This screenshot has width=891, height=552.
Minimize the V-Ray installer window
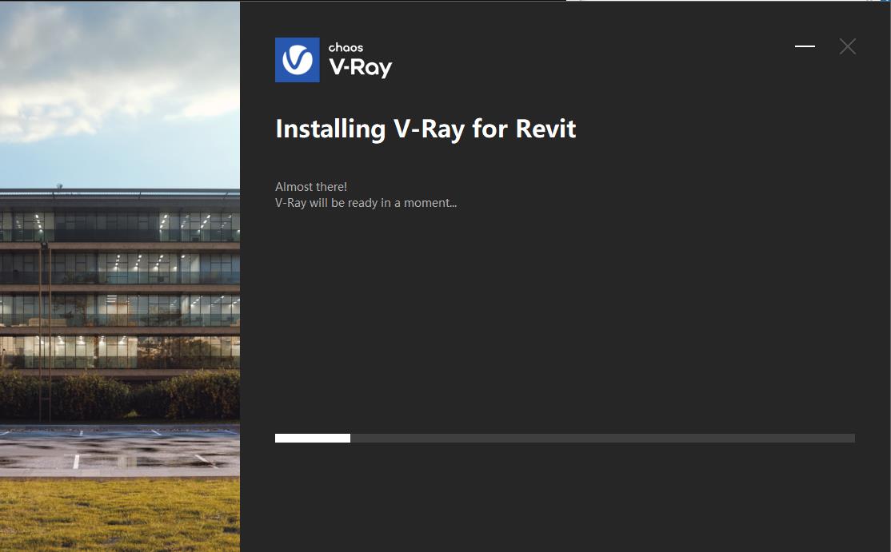pos(805,46)
